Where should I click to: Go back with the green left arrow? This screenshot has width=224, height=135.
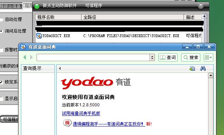[25, 57]
